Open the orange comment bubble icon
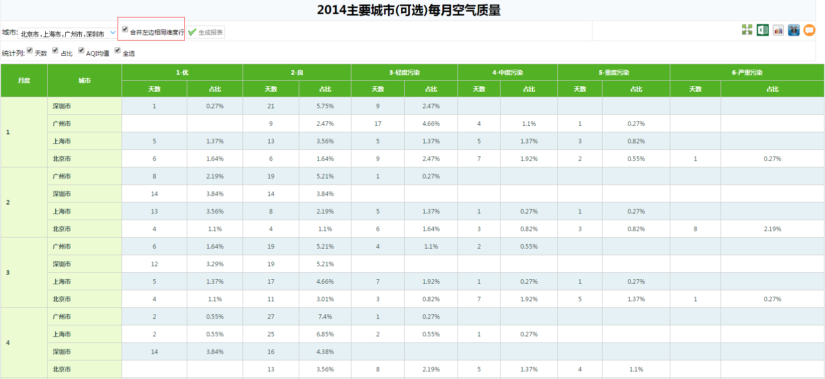Image resolution: width=825 pixels, height=379 pixels. pos(809,30)
